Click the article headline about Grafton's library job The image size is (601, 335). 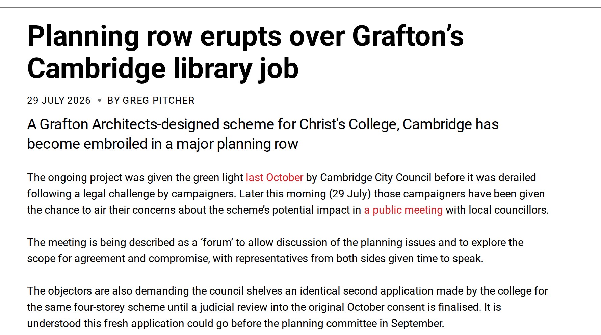(245, 52)
